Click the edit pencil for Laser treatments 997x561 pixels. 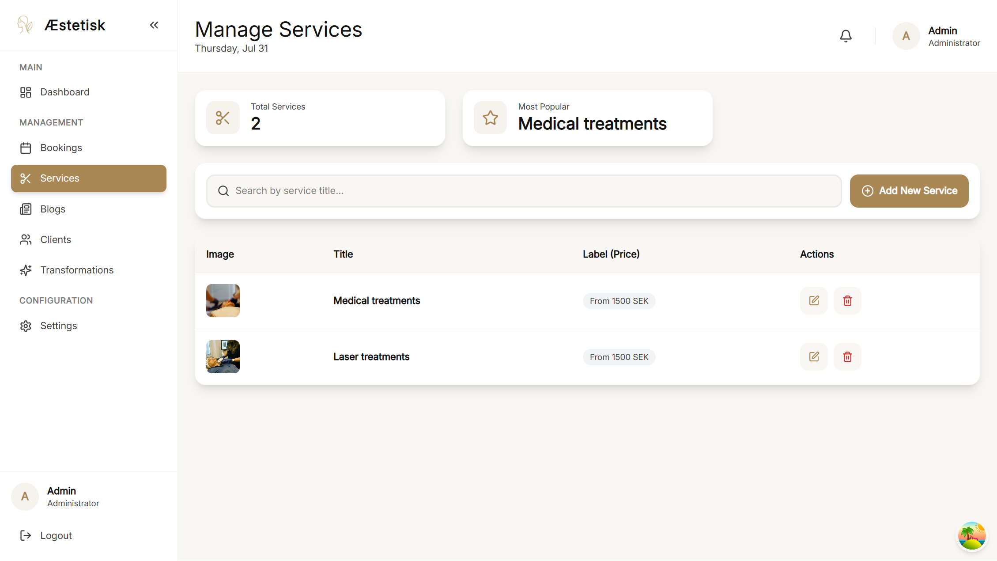(x=814, y=356)
